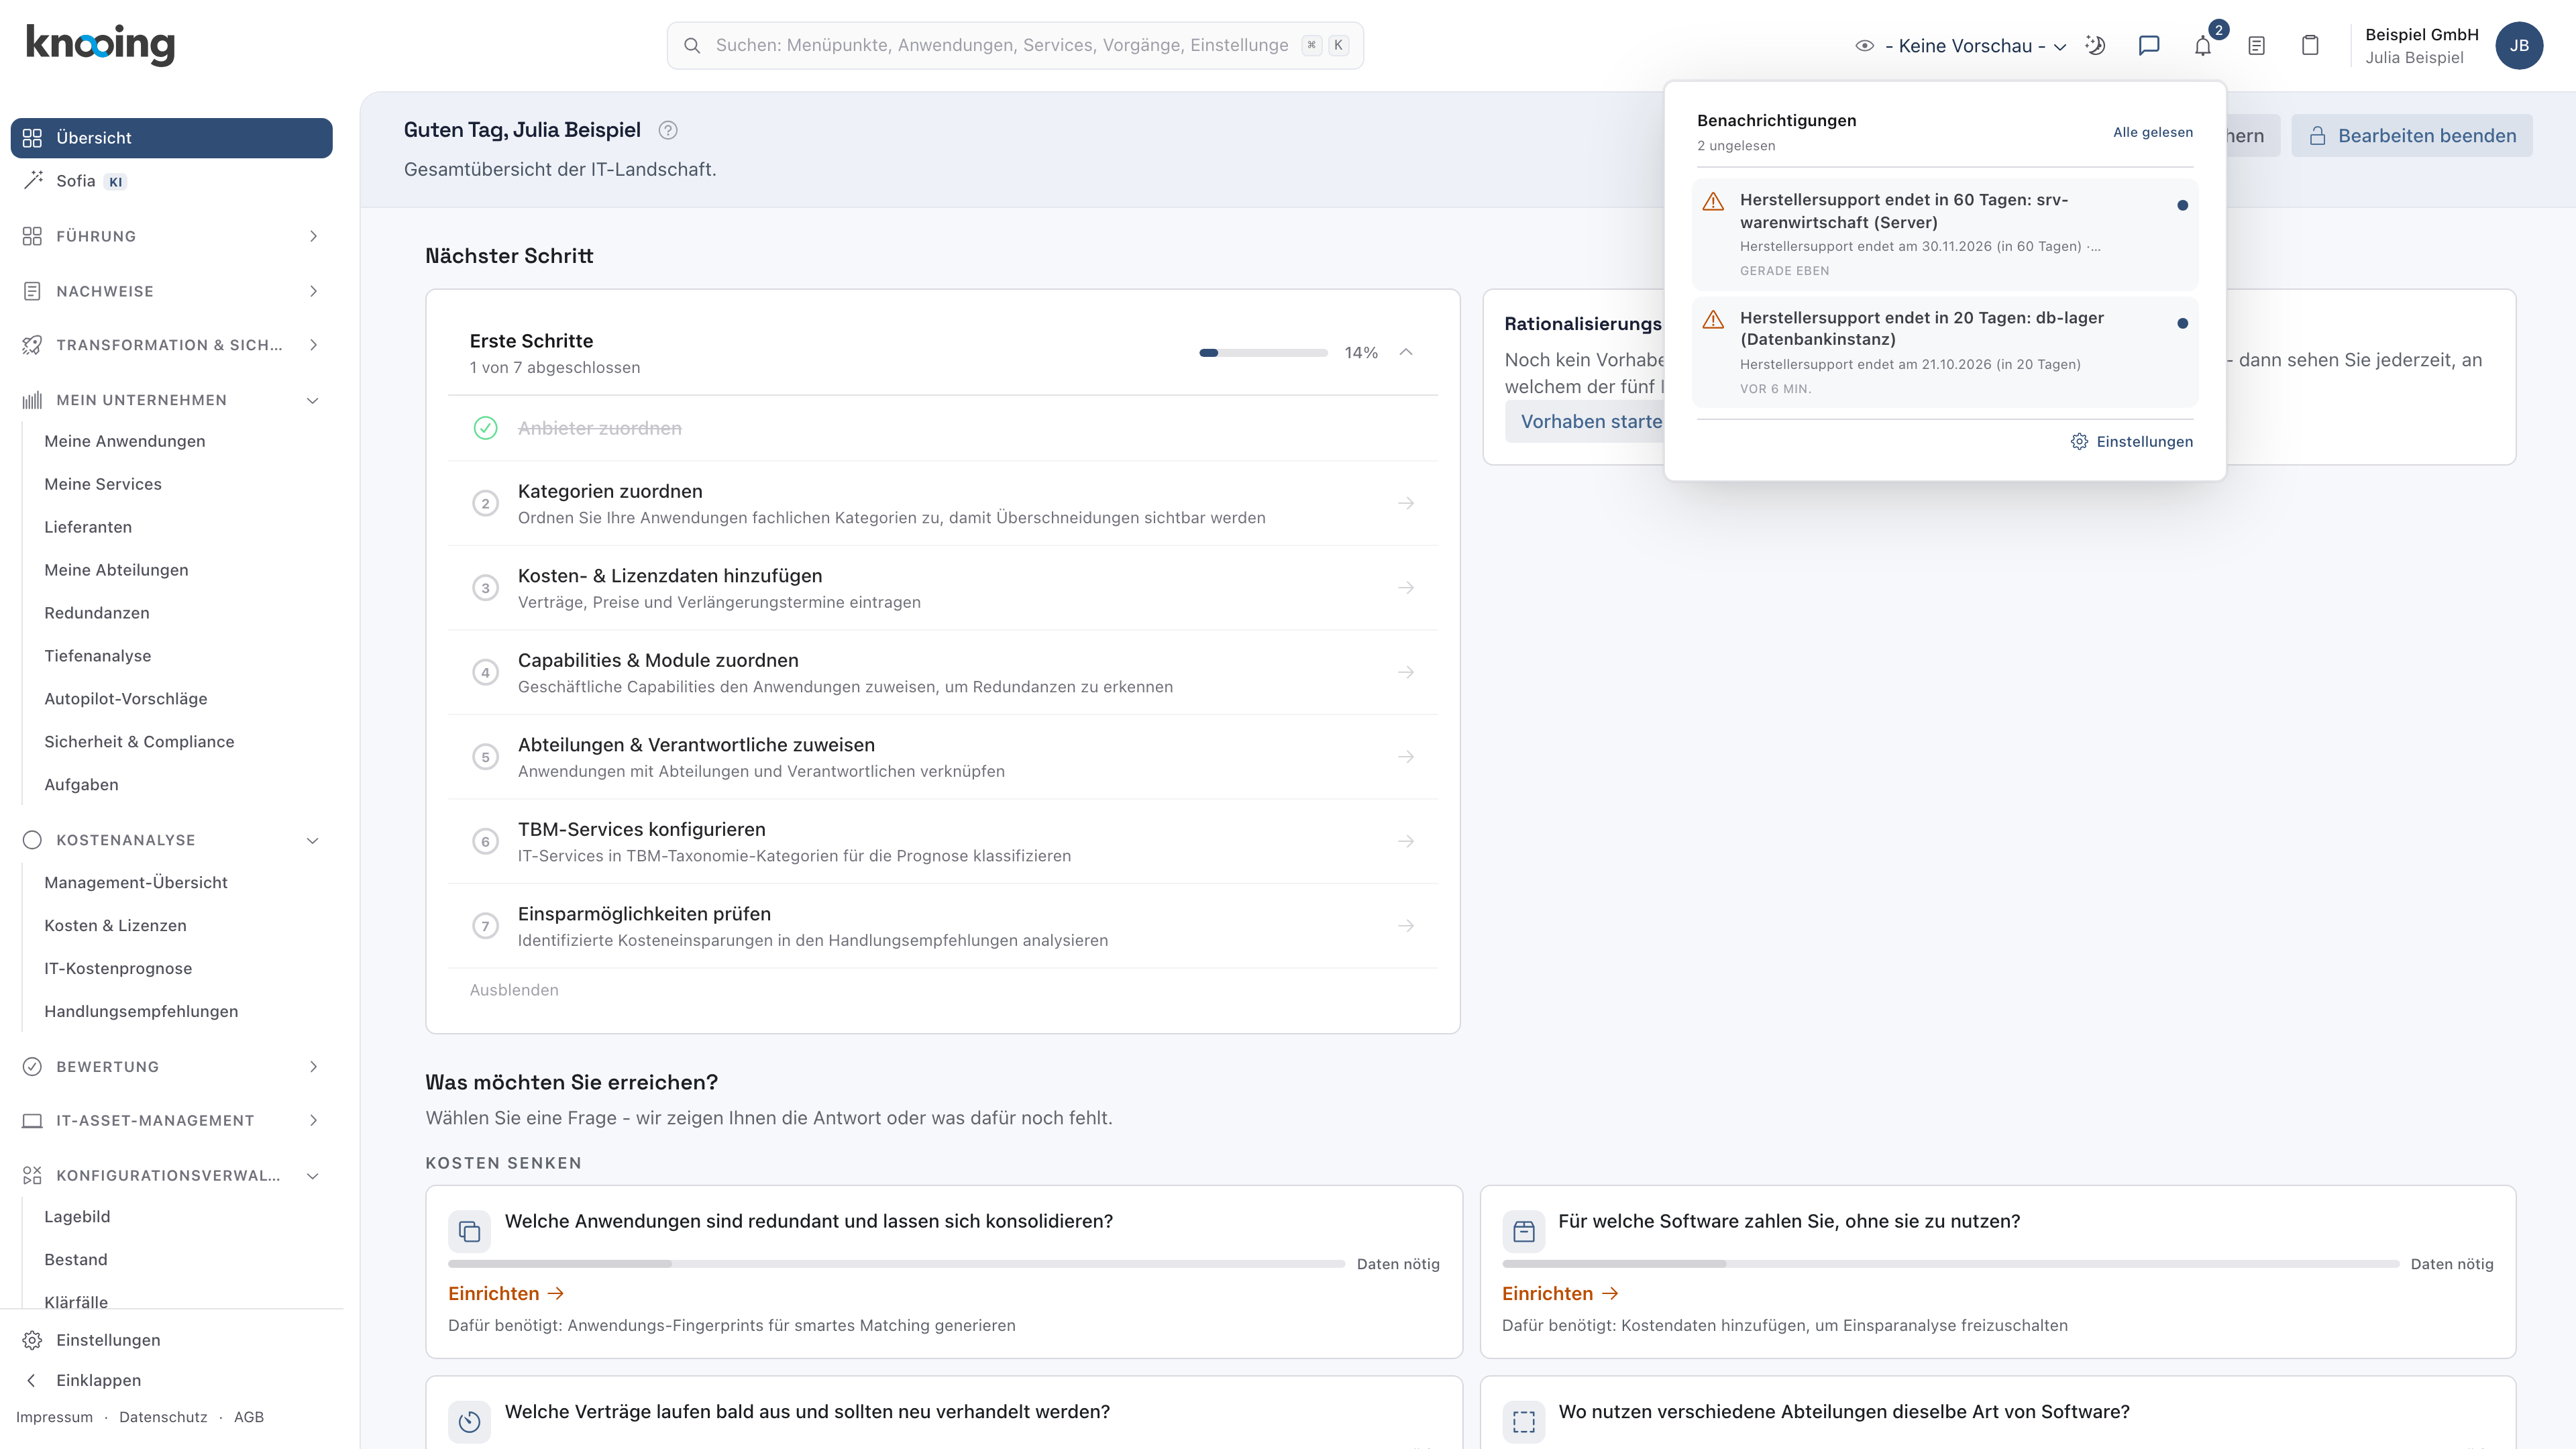Click the warning icon of the srv-warenwirtschaft notification

click(1713, 201)
